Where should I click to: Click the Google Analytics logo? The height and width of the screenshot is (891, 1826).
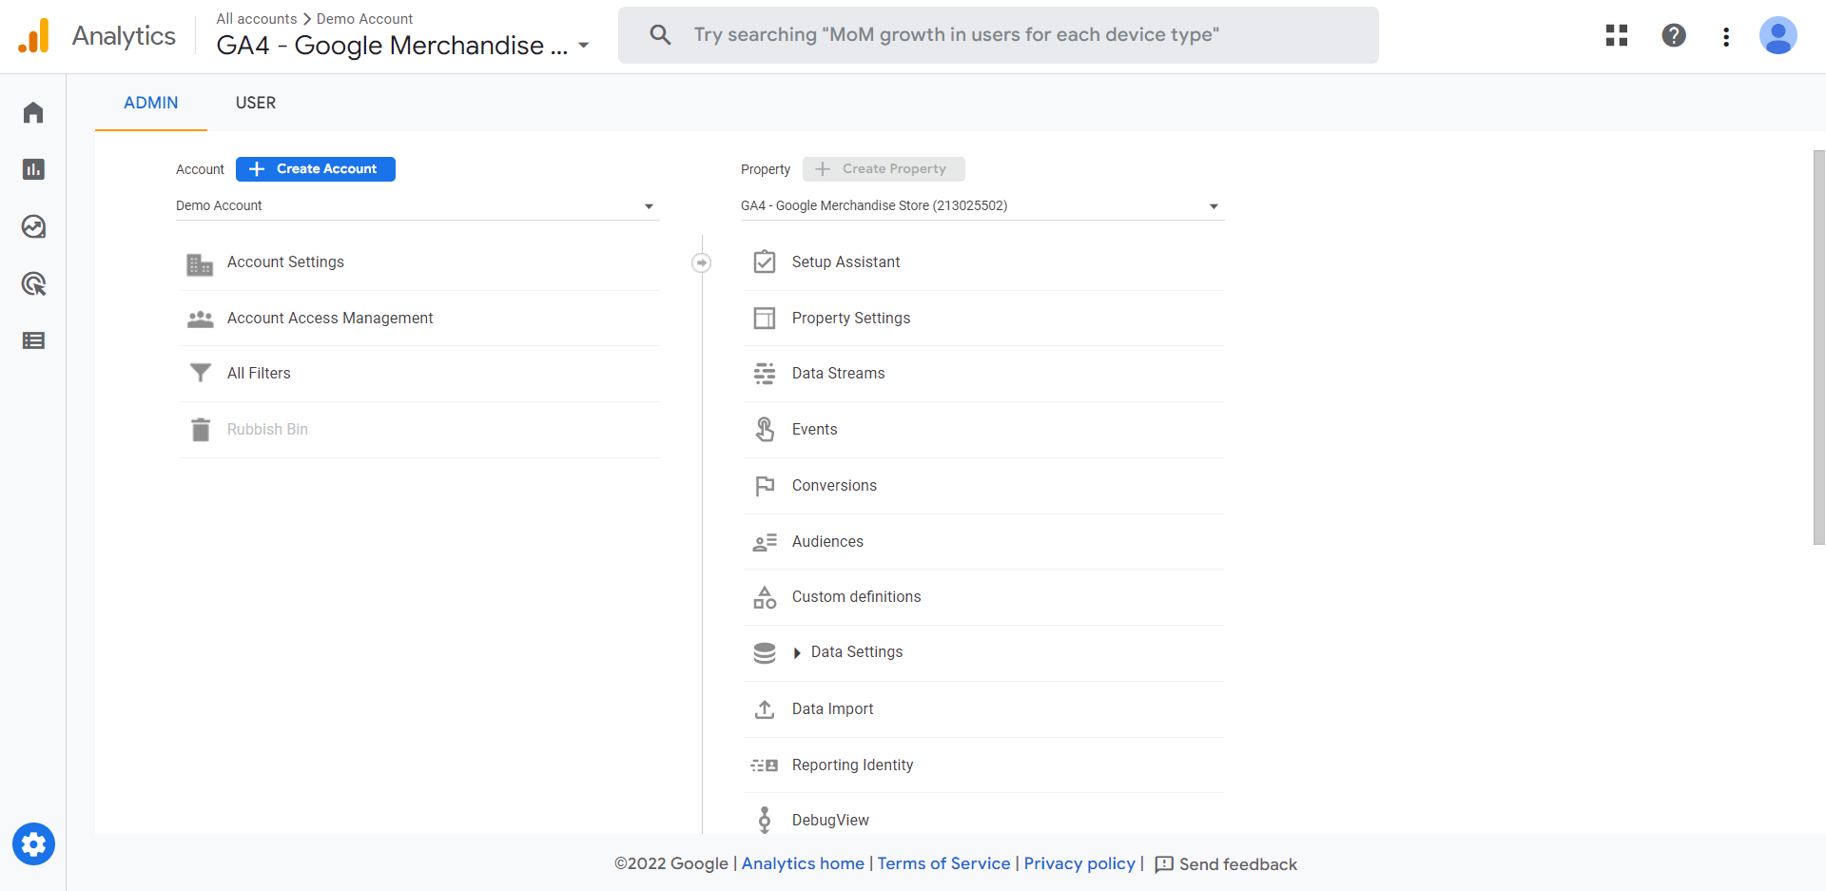33,36
